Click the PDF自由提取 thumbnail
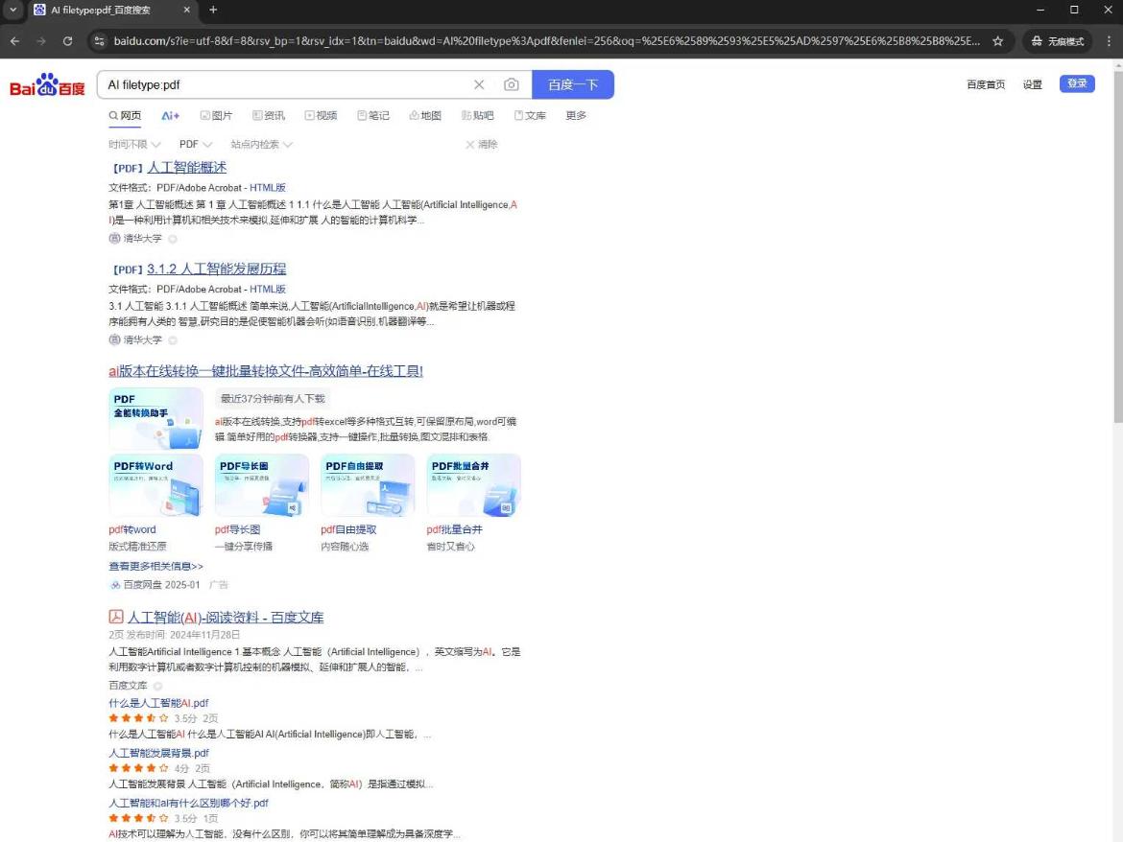 (x=368, y=485)
